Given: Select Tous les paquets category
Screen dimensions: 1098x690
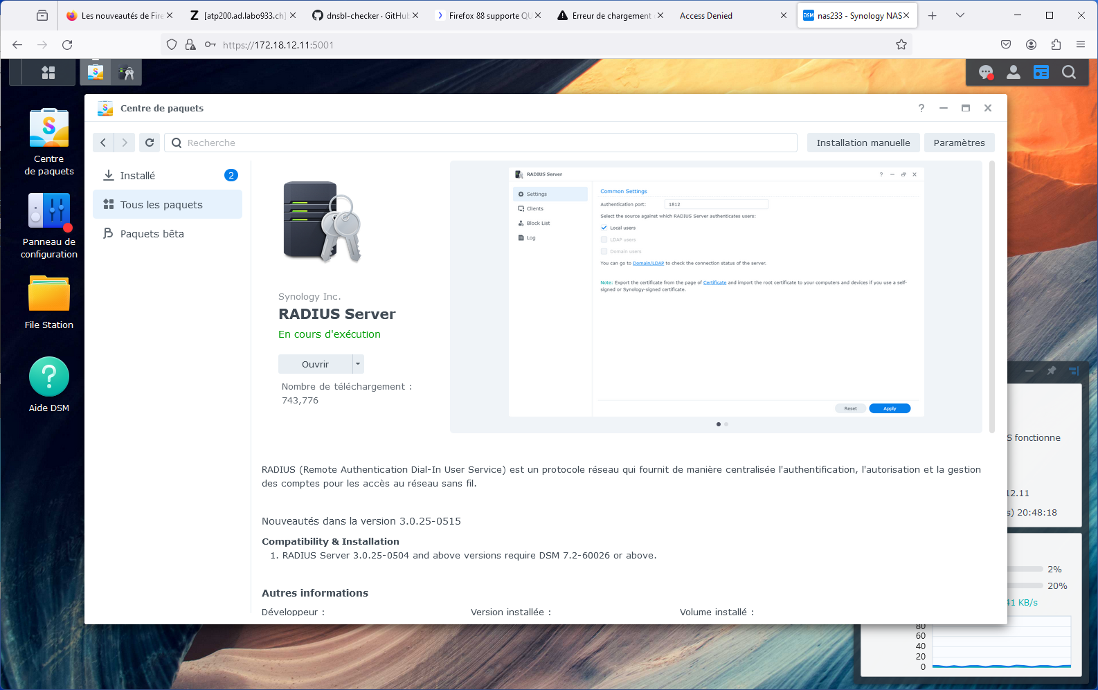Looking at the screenshot, I should point(168,205).
